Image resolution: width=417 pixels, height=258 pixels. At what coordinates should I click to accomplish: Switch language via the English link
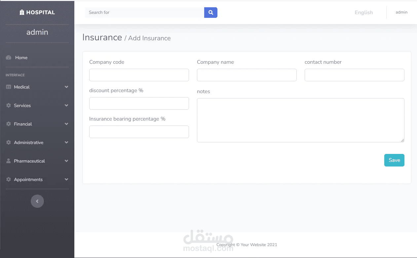coord(363,13)
